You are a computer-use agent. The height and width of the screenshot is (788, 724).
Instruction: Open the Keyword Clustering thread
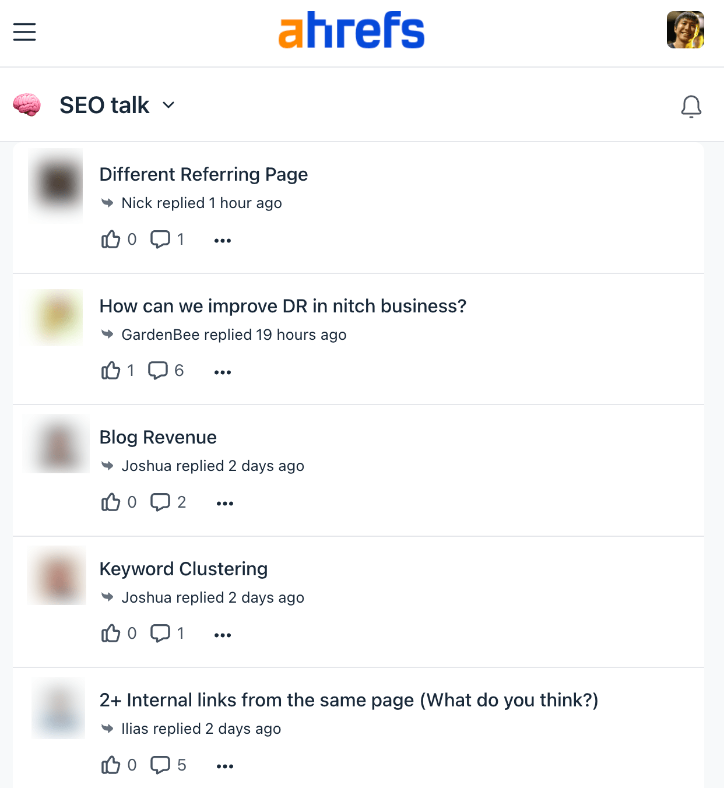pyautogui.click(x=184, y=569)
